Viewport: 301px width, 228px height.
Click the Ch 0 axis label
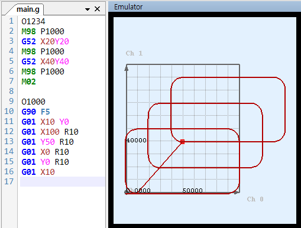click(255, 199)
